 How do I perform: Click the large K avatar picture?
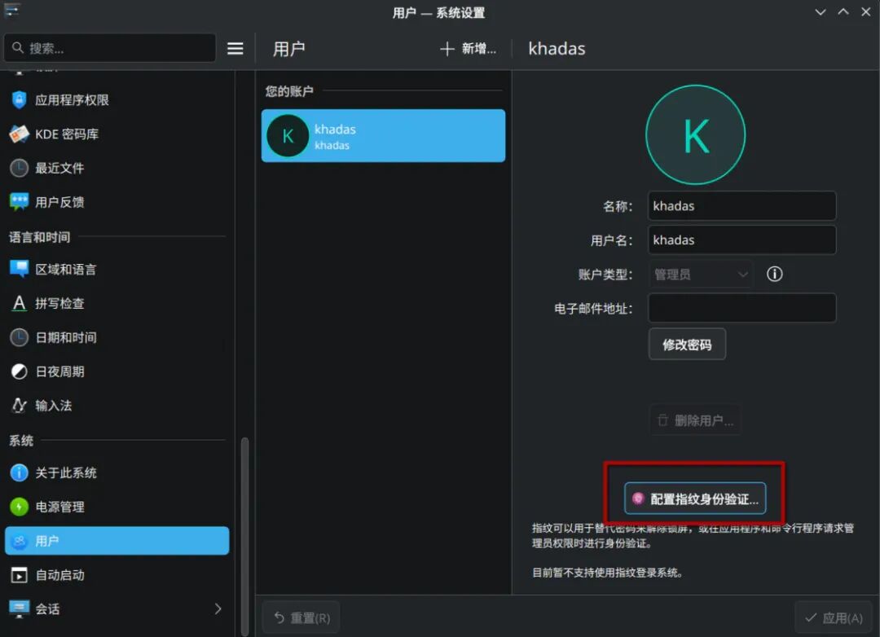(x=695, y=134)
